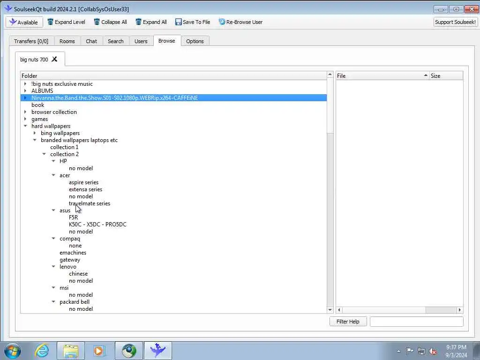Viewport: 480px width, 360px height.
Task: Close the big nuts 700 browse tab
Action: 54,59
